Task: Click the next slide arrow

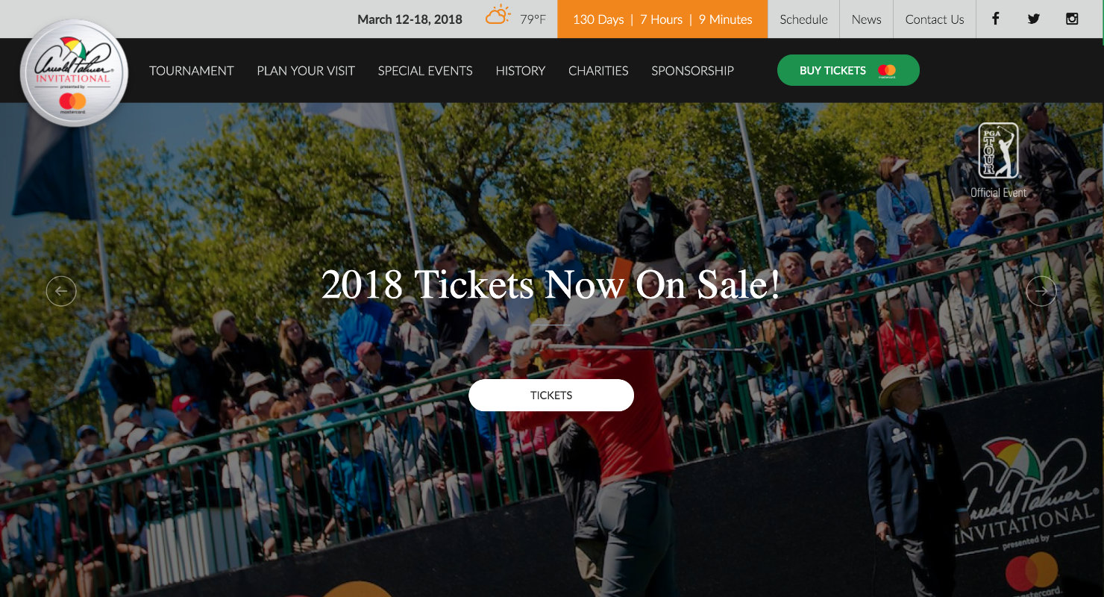Action: pos(1041,291)
